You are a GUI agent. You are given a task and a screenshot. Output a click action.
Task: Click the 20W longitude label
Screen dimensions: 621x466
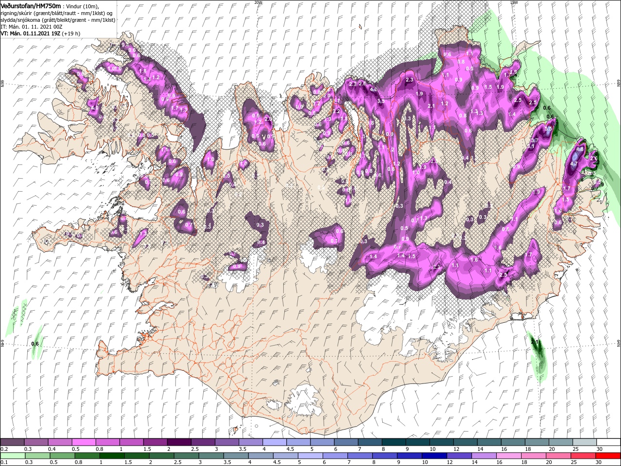pyautogui.click(x=258, y=2)
